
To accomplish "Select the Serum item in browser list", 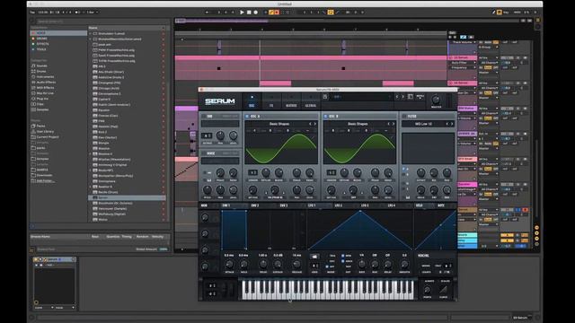I will pos(127,197).
